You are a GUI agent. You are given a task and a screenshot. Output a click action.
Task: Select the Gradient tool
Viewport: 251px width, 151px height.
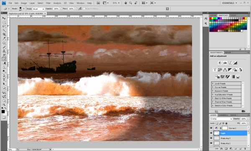tap(4, 63)
